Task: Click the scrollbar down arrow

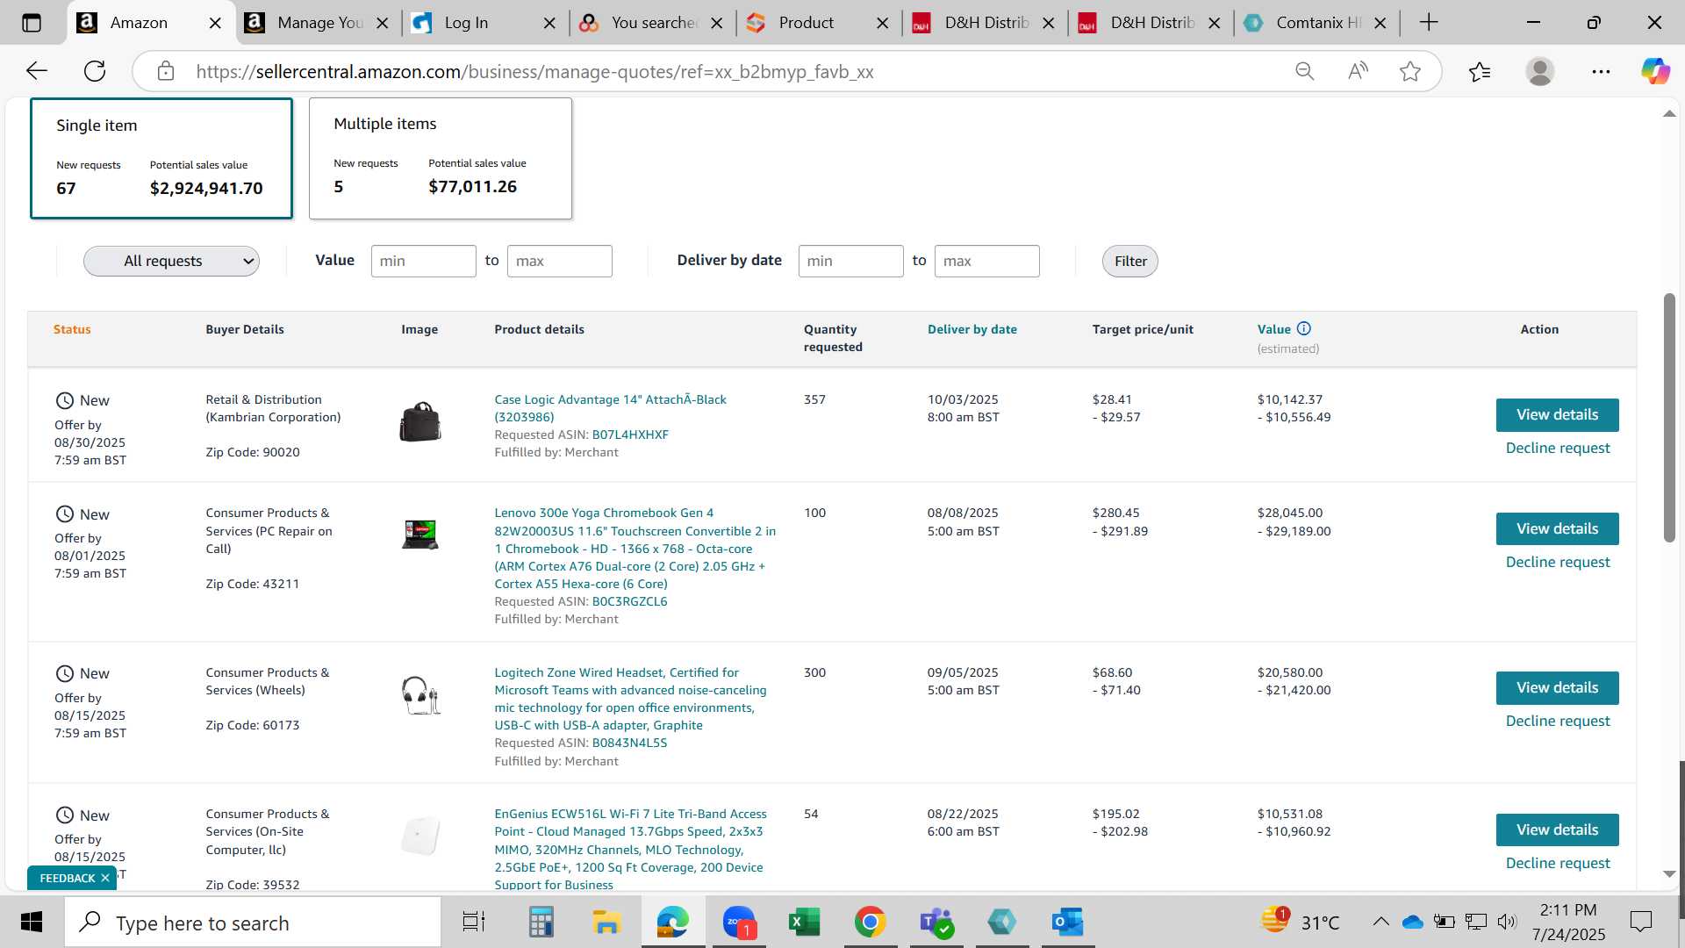Action: [1669, 873]
